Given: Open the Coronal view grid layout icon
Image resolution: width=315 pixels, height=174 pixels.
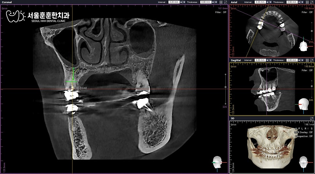Looking at the screenshot, I should 221,2.
